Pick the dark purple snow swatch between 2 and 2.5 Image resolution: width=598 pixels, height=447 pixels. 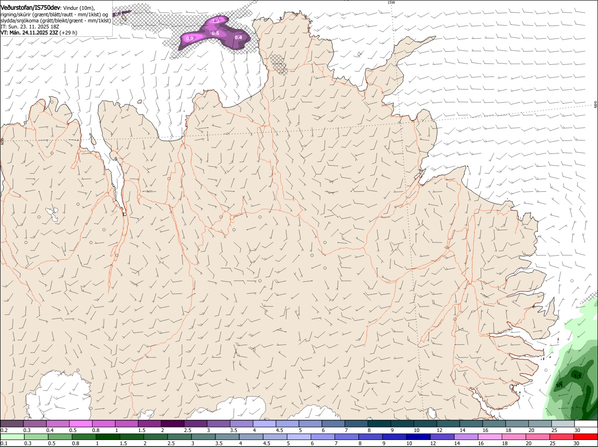click(172, 423)
